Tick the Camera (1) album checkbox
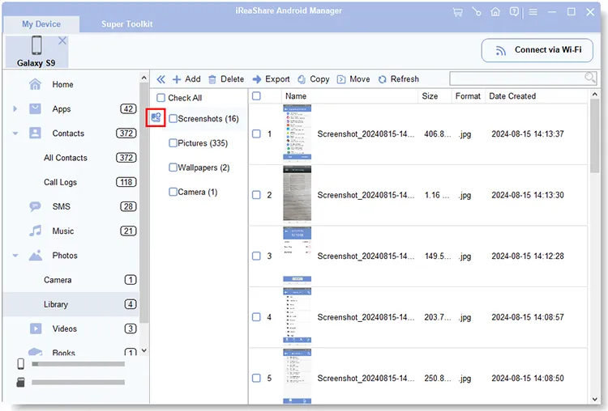Viewport: 608px width, 411px height. pyautogui.click(x=173, y=192)
